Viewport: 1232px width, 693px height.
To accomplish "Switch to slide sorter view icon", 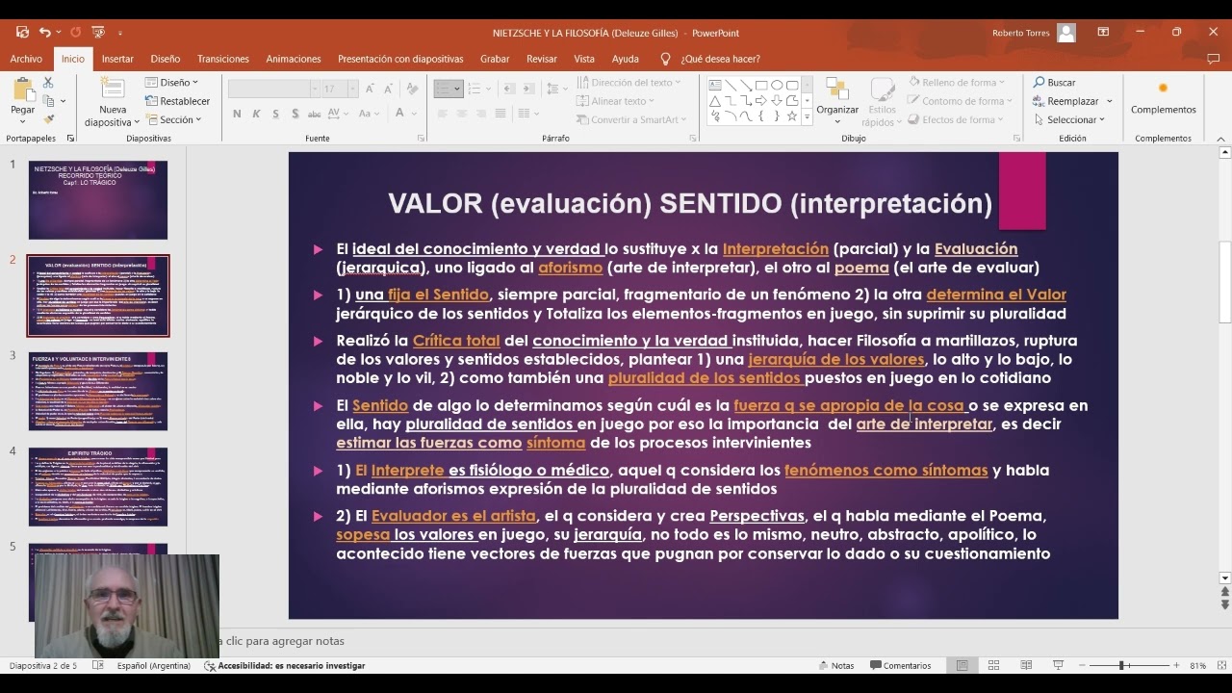I will (994, 665).
